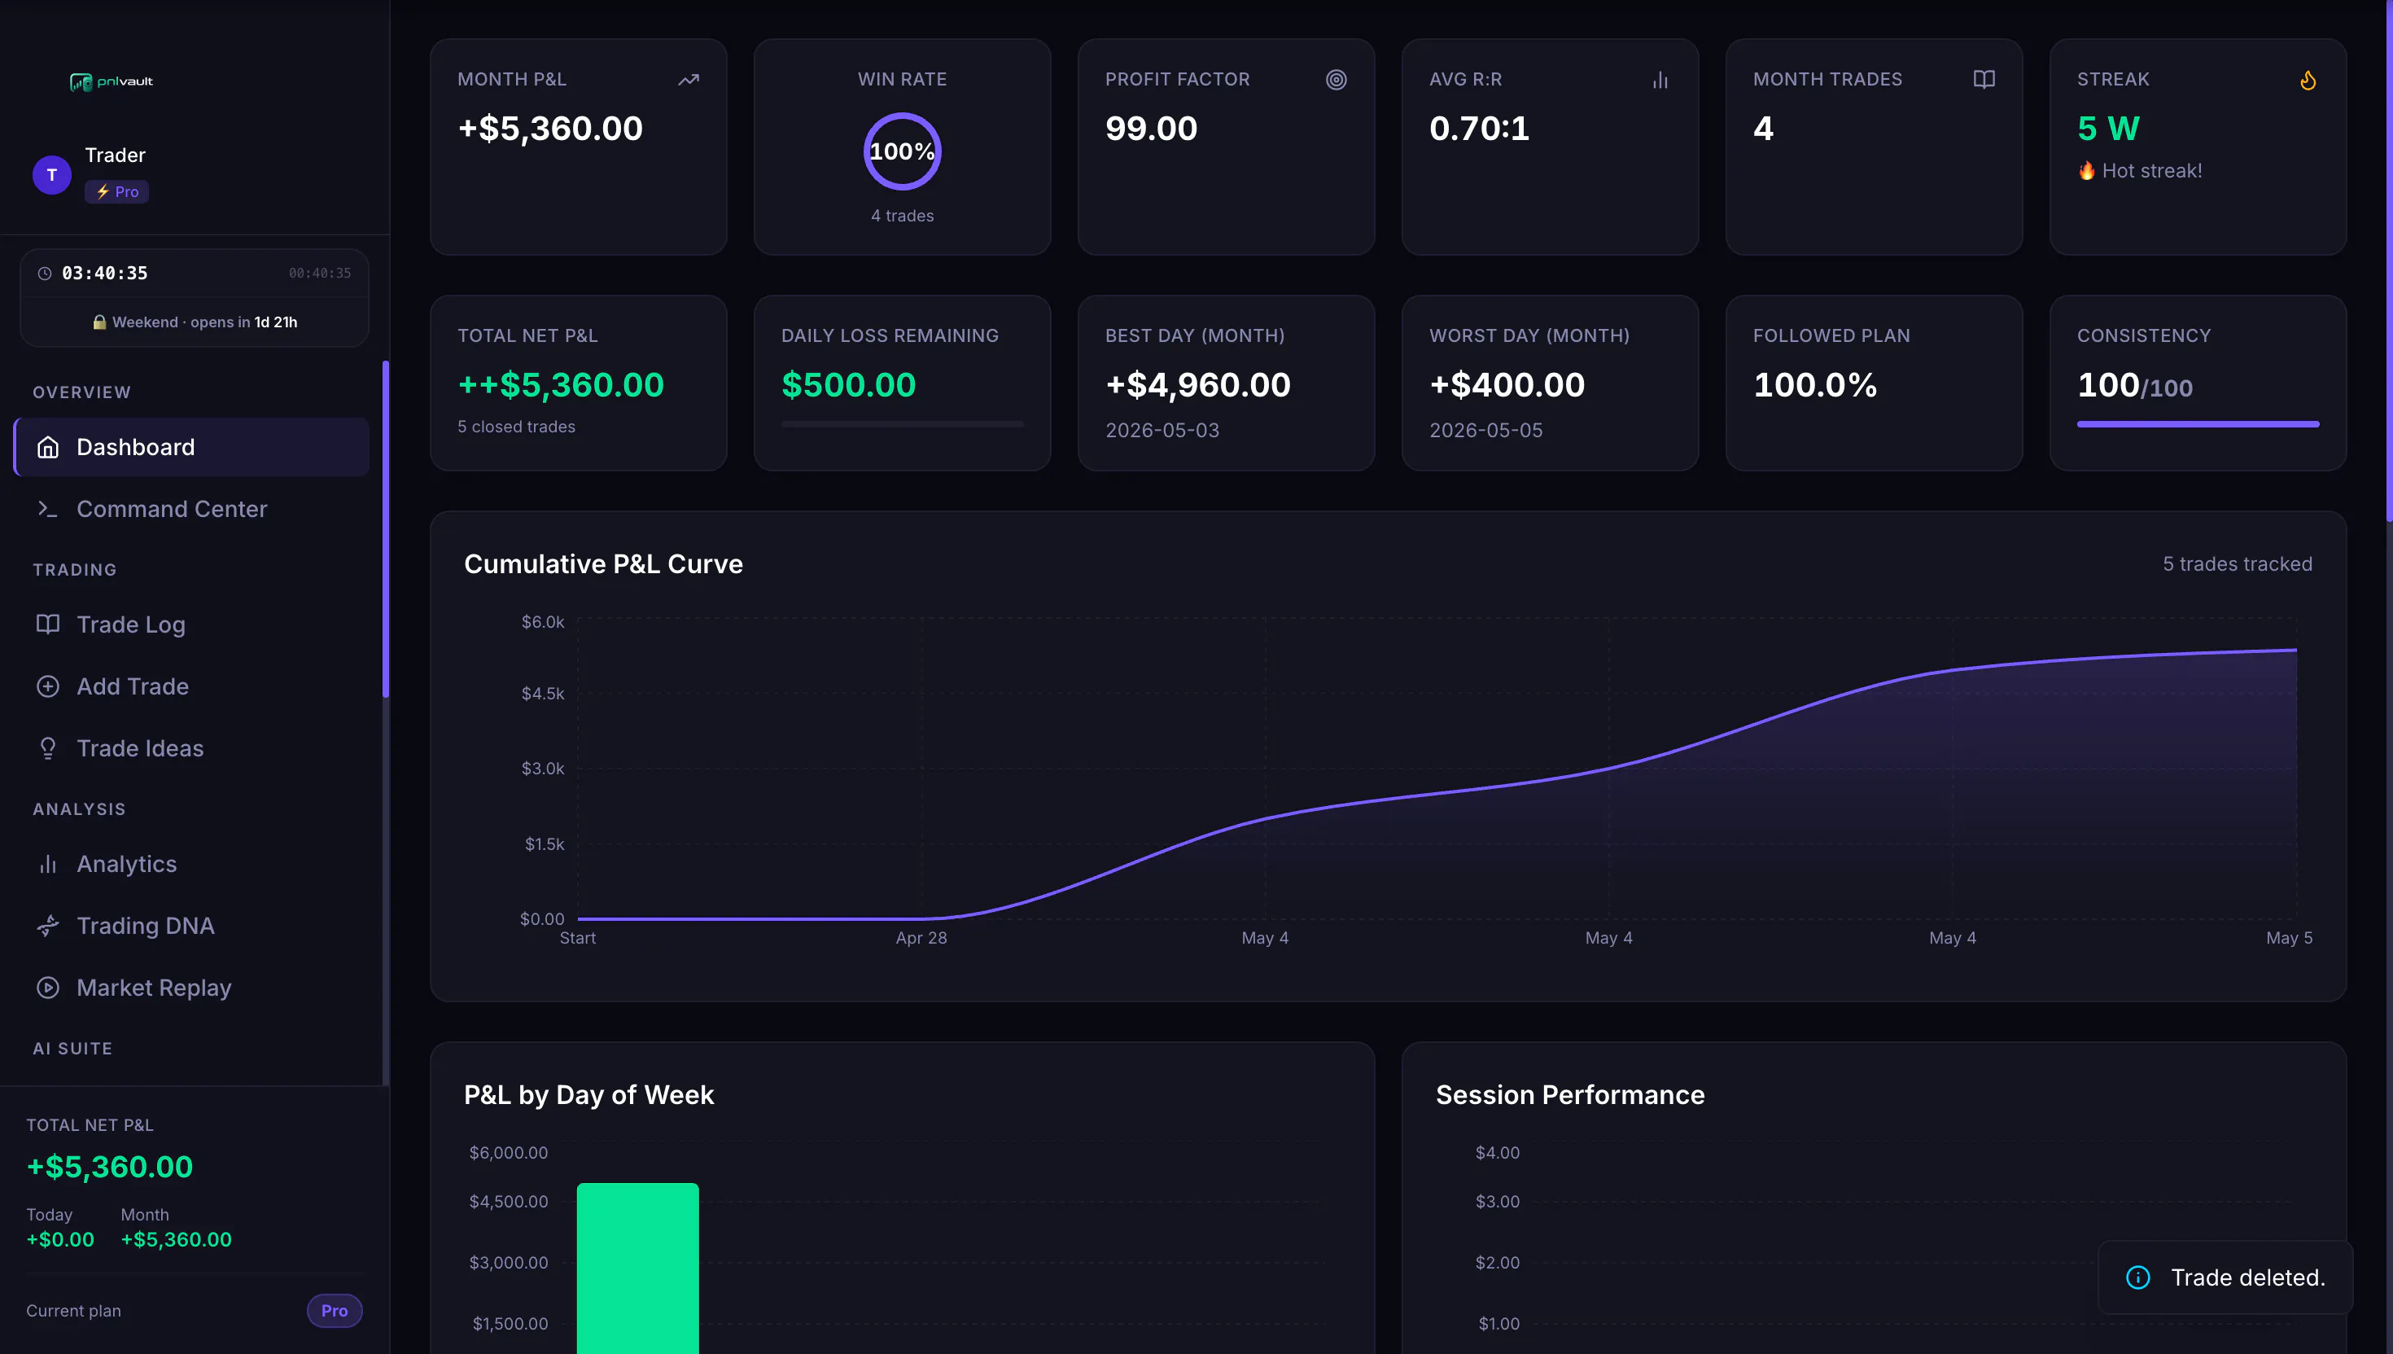Click the May 5 axis label
2393x1354 pixels.
[x=2289, y=938]
